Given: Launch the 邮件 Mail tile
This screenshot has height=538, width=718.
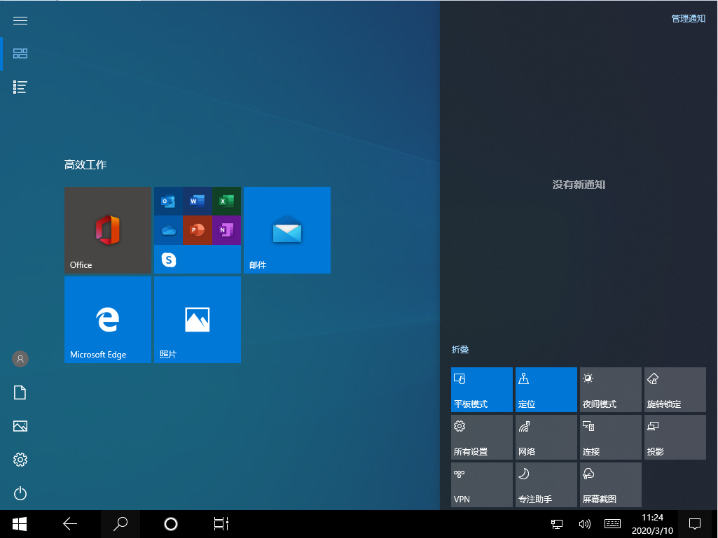Looking at the screenshot, I should click(286, 230).
